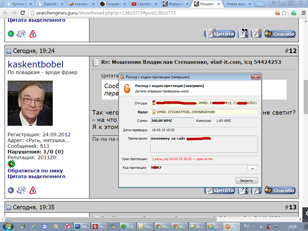The width and height of the screenshot is (308, 231).
Task: Click the post icon beside the Re: Мошенник title
Action: [95, 62]
